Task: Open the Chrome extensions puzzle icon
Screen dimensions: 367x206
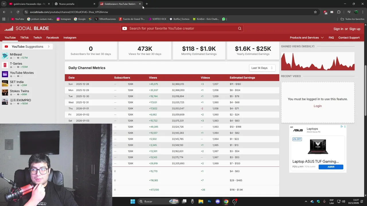Action: coord(339,12)
